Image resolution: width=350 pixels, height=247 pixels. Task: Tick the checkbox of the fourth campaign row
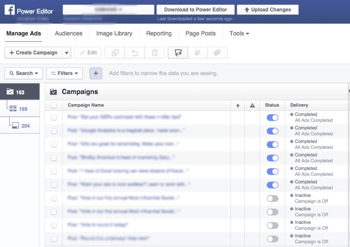[54, 158]
